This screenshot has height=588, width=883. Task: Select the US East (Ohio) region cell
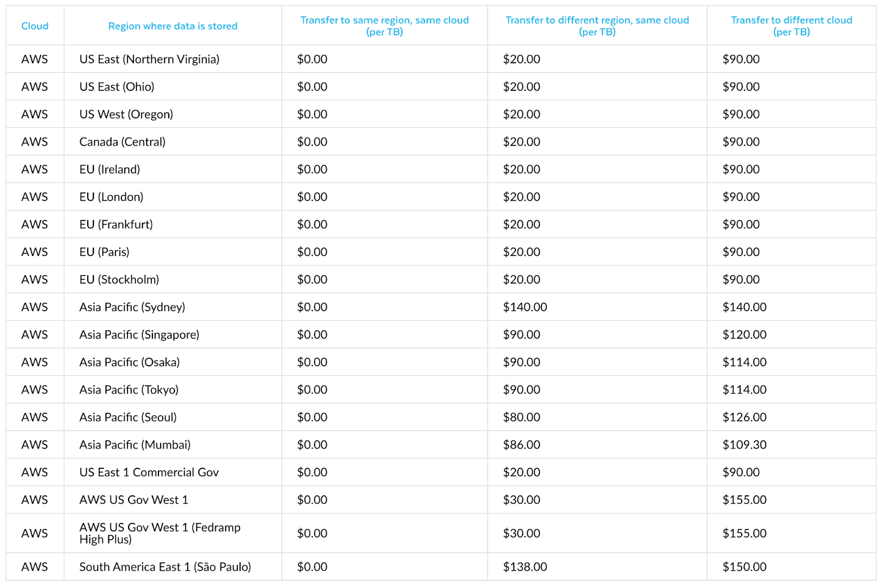coord(117,87)
